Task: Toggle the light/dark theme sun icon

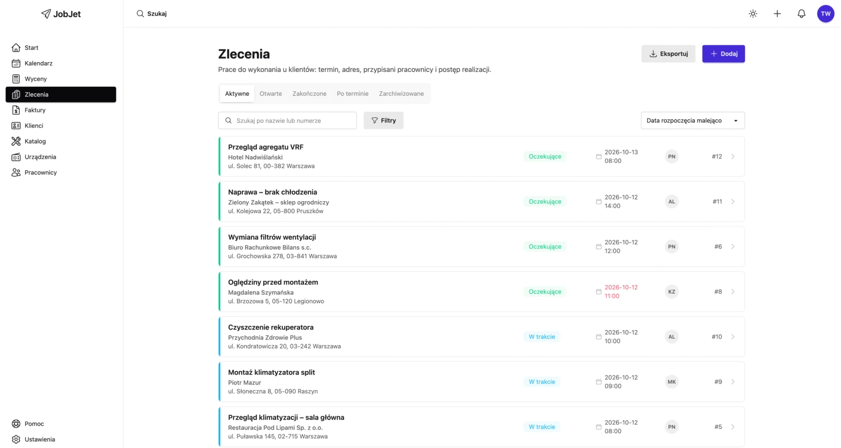Action: click(x=753, y=14)
